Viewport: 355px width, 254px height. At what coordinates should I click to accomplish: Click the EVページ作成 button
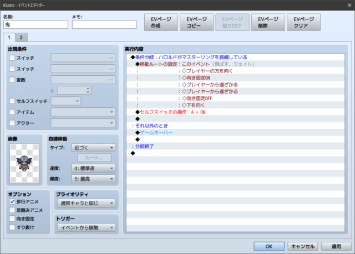tap(161, 22)
